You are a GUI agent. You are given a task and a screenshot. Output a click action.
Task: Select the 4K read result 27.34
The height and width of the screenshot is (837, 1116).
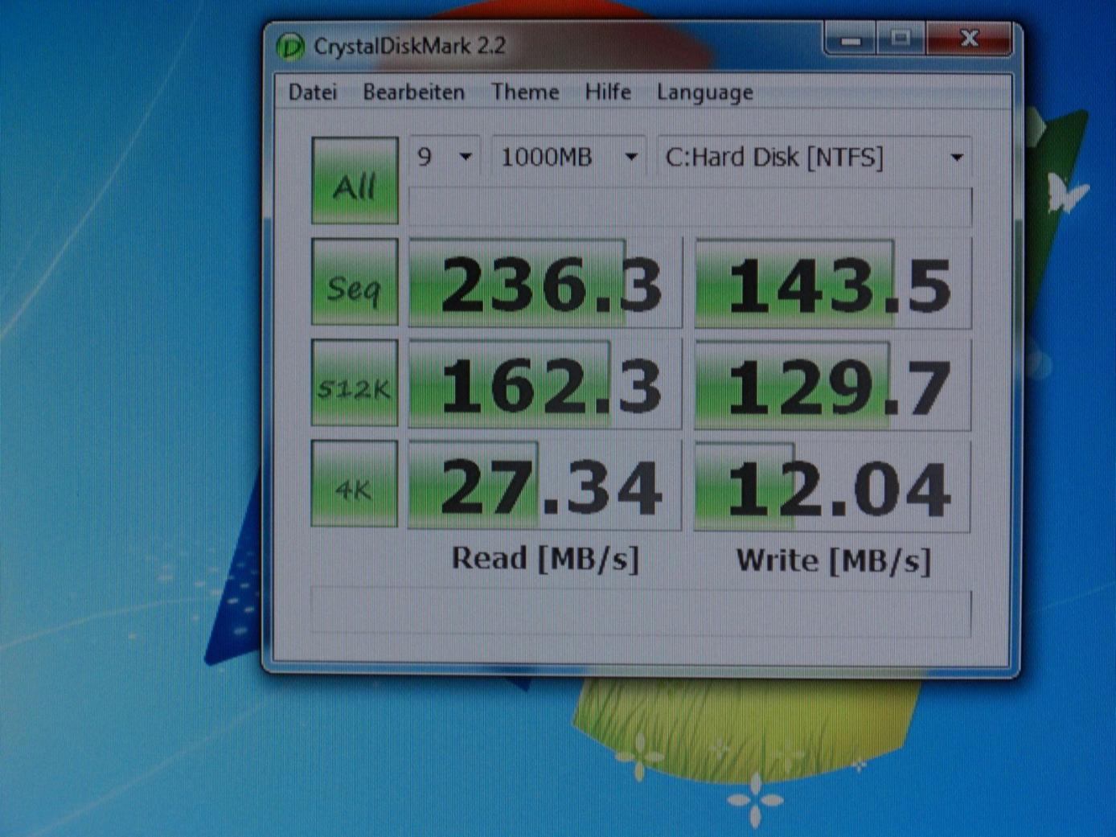click(545, 486)
